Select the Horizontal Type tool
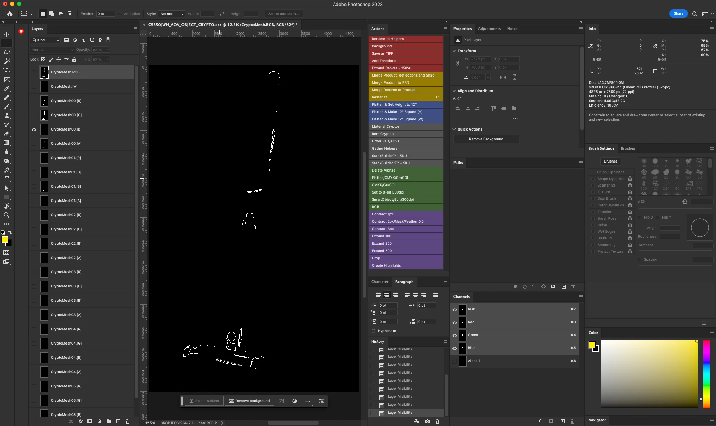This screenshot has height=426, width=716. (x=7, y=179)
